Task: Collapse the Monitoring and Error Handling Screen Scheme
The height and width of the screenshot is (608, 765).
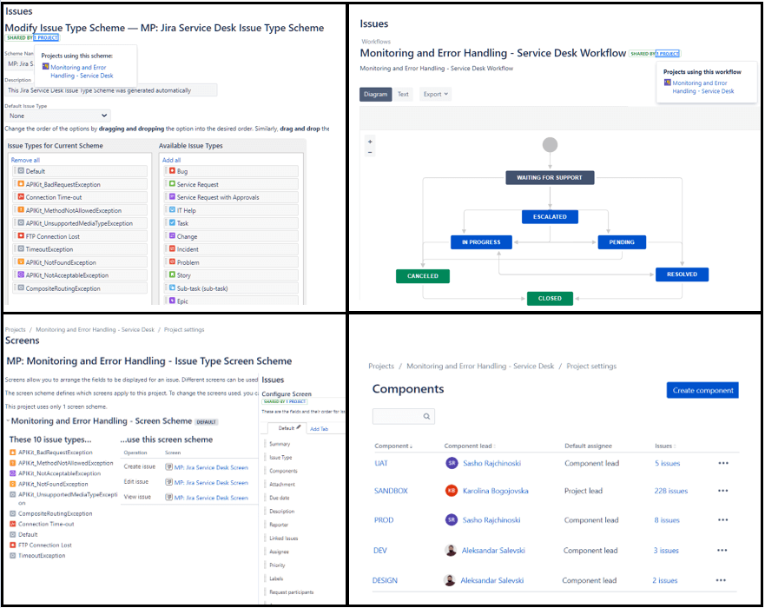Action: (x=8, y=420)
